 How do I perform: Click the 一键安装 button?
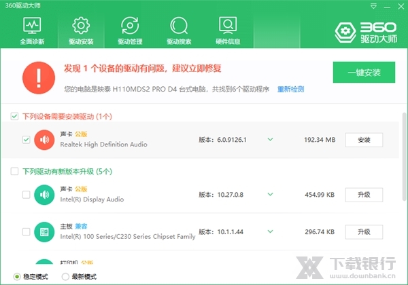point(364,72)
